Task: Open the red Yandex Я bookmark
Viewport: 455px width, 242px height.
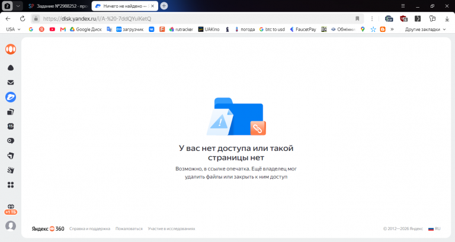Action: tap(41, 29)
